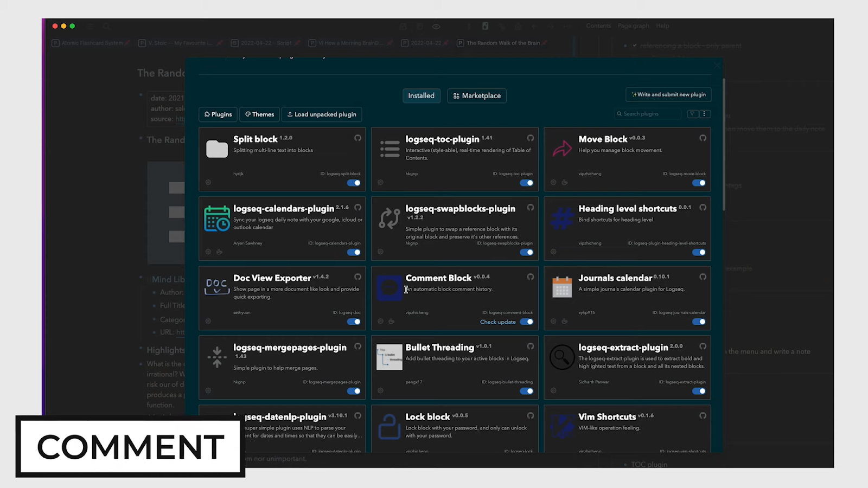Click ID: logseq-journals-calendar text
The width and height of the screenshot is (868, 488).
tap(679, 313)
